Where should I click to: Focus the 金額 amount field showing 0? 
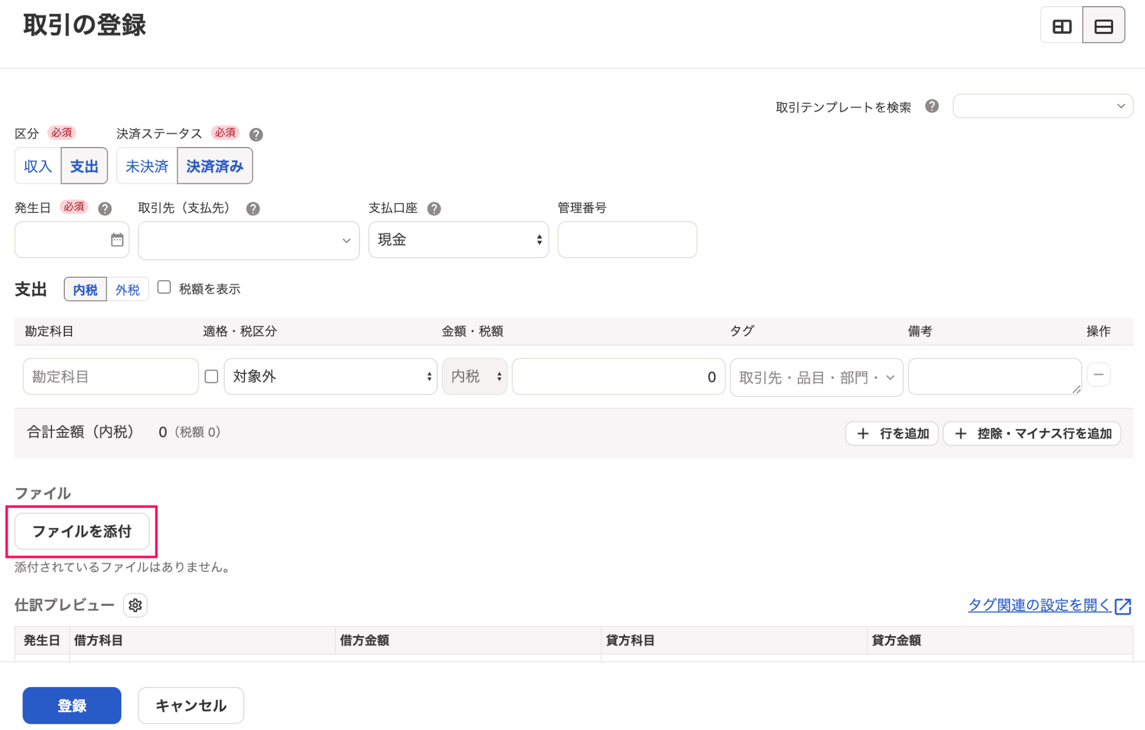pyautogui.click(x=618, y=376)
